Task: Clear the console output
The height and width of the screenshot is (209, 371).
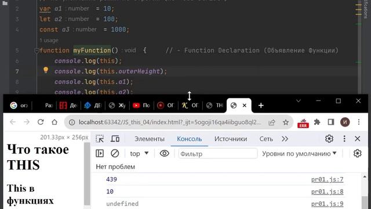Action: pyautogui.click(x=115, y=153)
